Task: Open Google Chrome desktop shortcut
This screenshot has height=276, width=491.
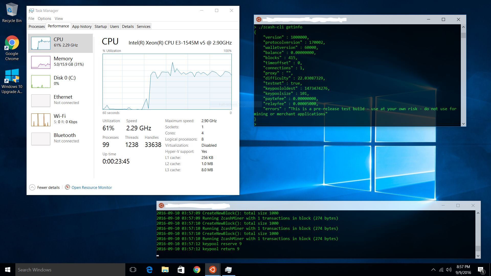Action: [x=12, y=48]
